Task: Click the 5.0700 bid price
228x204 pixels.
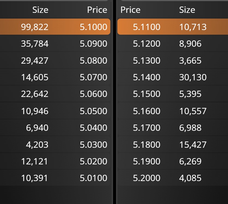Action: (93, 77)
